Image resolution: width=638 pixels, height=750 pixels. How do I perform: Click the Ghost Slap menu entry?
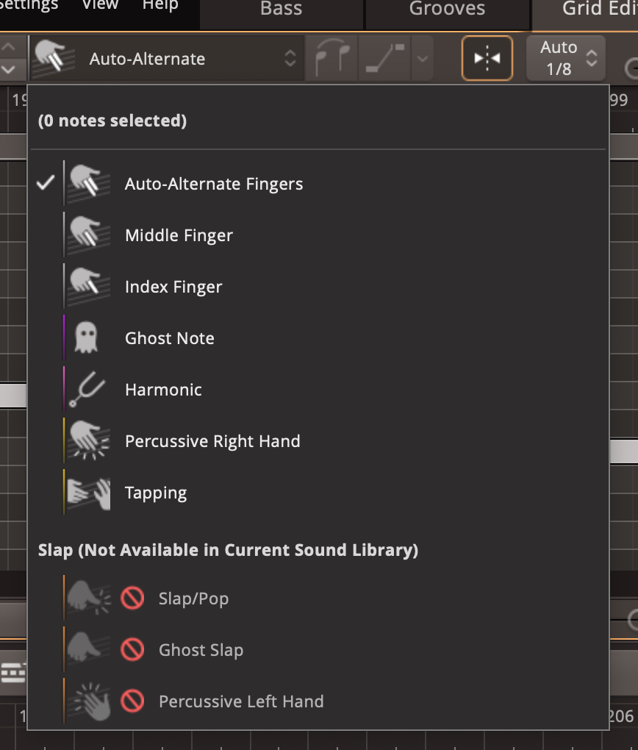[x=201, y=650]
